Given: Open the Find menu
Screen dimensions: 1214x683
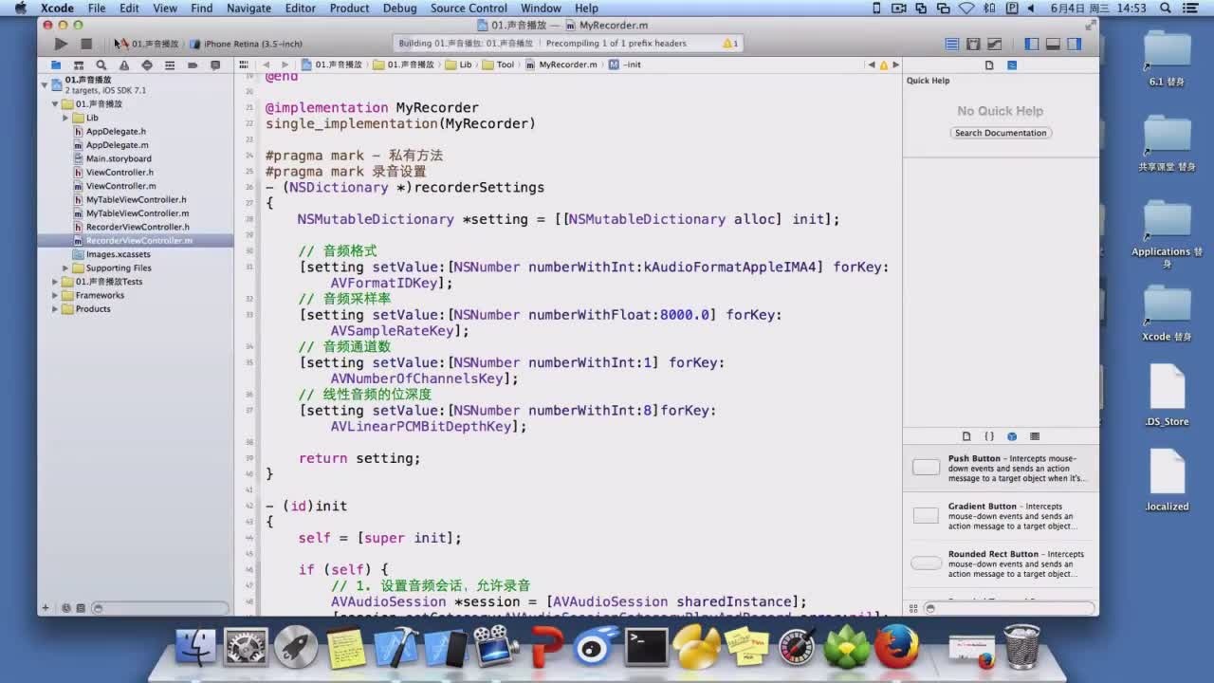Looking at the screenshot, I should coord(202,8).
